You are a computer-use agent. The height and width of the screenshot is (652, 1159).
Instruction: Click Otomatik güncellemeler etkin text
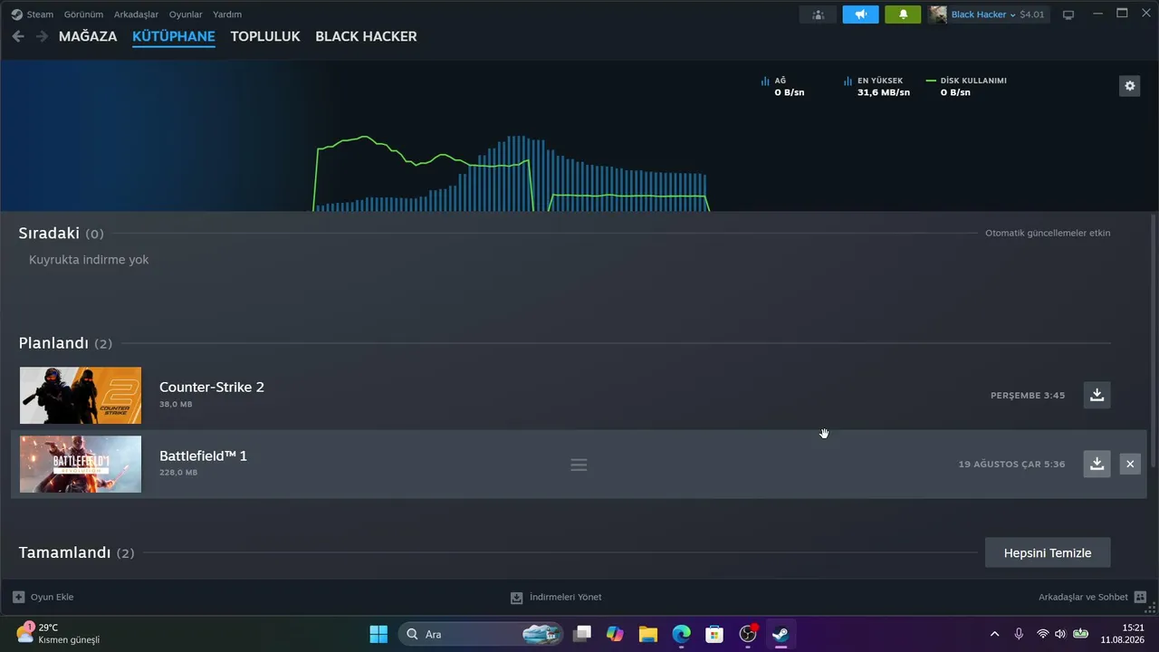click(x=1048, y=233)
